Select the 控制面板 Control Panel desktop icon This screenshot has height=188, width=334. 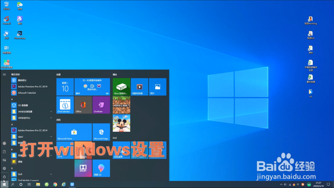point(7,50)
